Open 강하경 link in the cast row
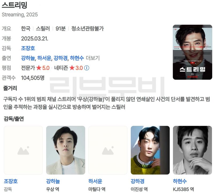The image size is (214, 193). 61,58
